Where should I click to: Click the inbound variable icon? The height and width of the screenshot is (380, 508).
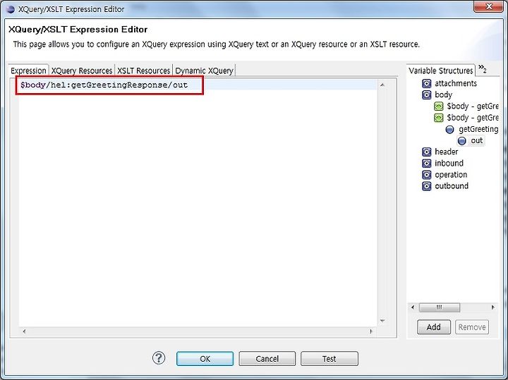point(427,163)
